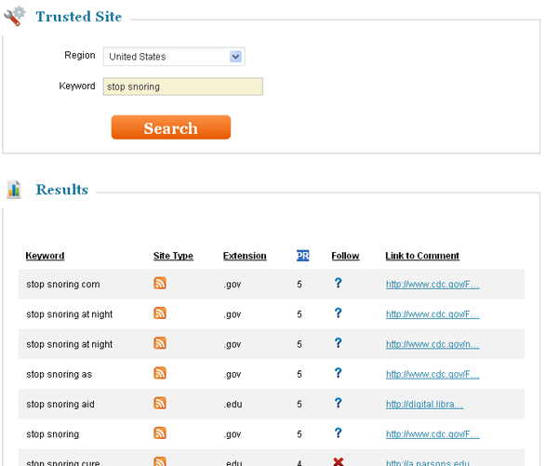Click the orange Search button
Screen dimensions: 546x466
tap(171, 127)
